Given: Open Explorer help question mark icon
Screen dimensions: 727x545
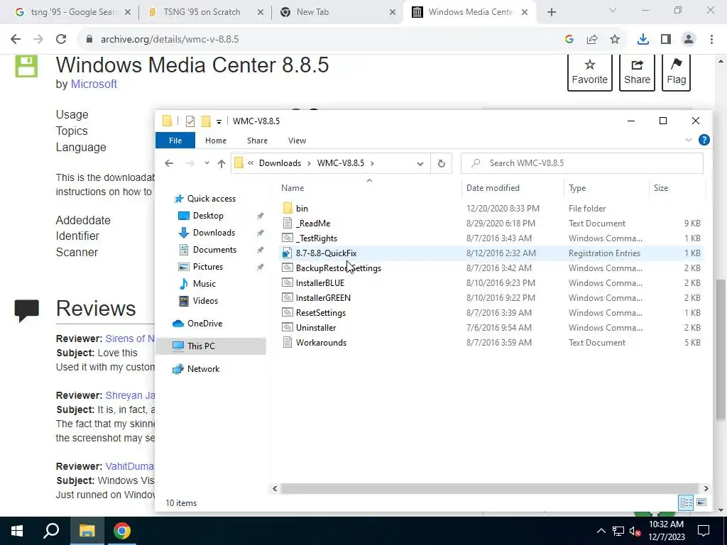Looking at the screenshot, I should click(x=704, y=140).
